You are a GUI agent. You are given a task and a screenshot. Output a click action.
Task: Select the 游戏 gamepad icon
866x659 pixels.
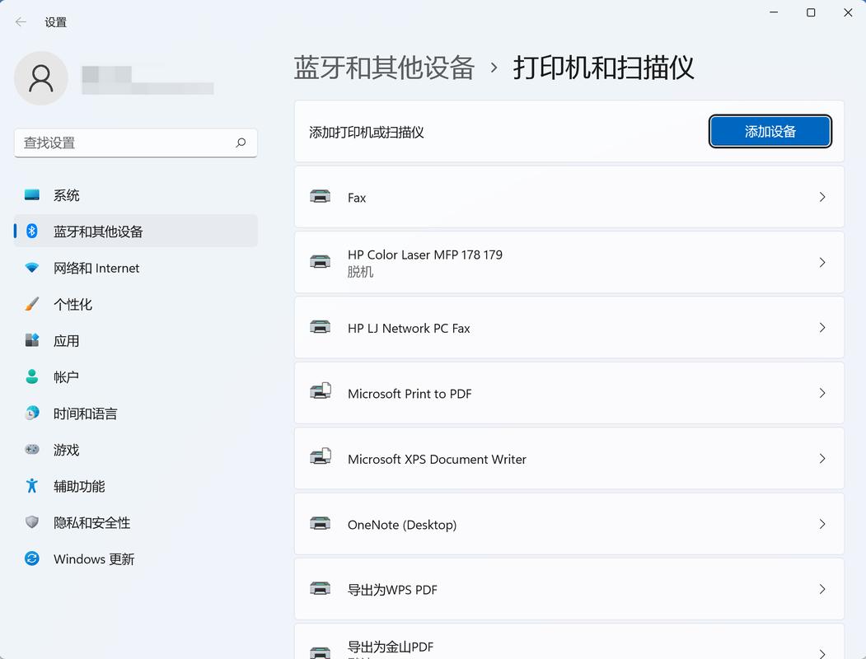[x=31, y=450]
